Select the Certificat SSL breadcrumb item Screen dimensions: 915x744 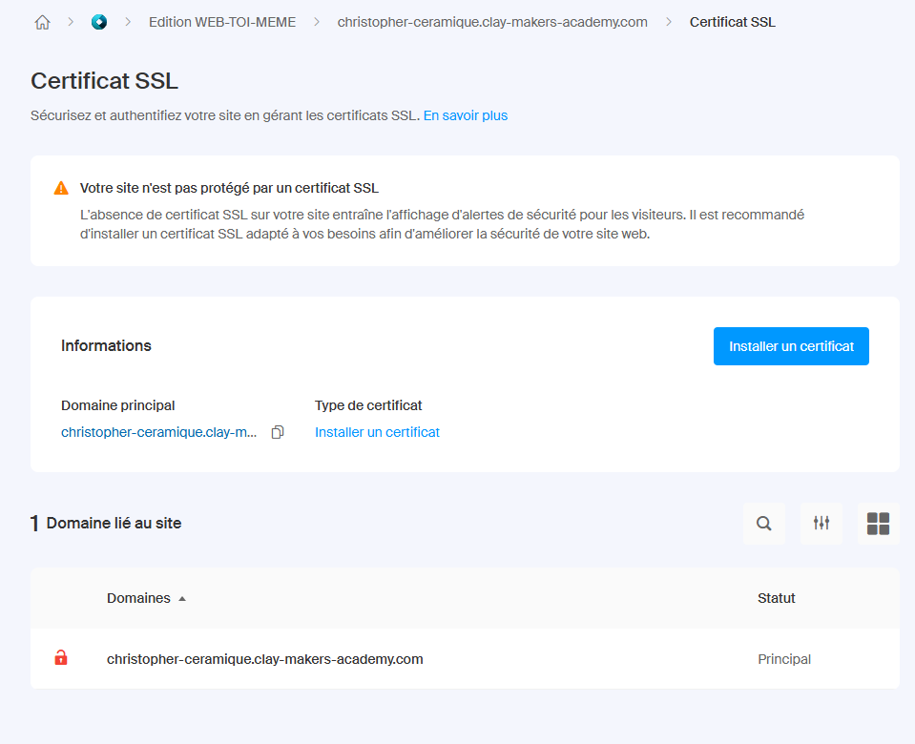point(732,22)
